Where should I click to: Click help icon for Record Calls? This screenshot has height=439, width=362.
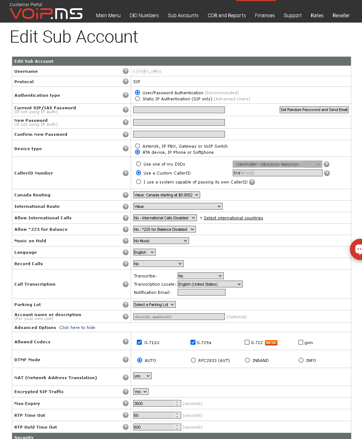(125, 264)
